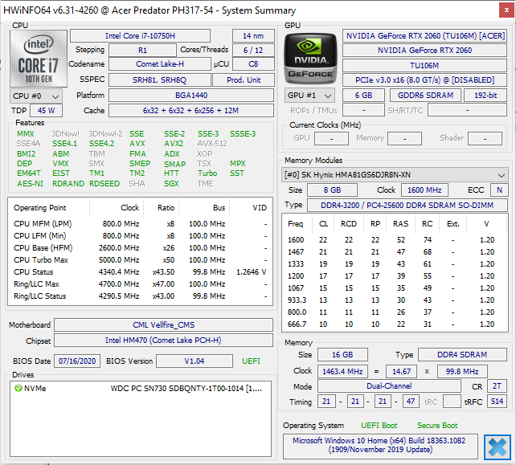Click the UEFI Boot label
This screenshot has width=516, height=465.
(379, 425)
